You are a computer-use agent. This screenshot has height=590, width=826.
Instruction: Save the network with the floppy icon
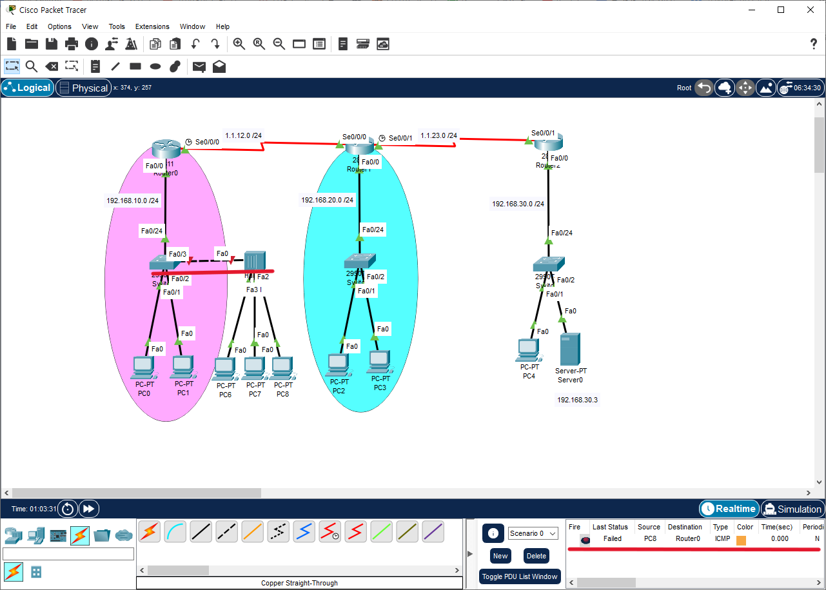(52, 44)
